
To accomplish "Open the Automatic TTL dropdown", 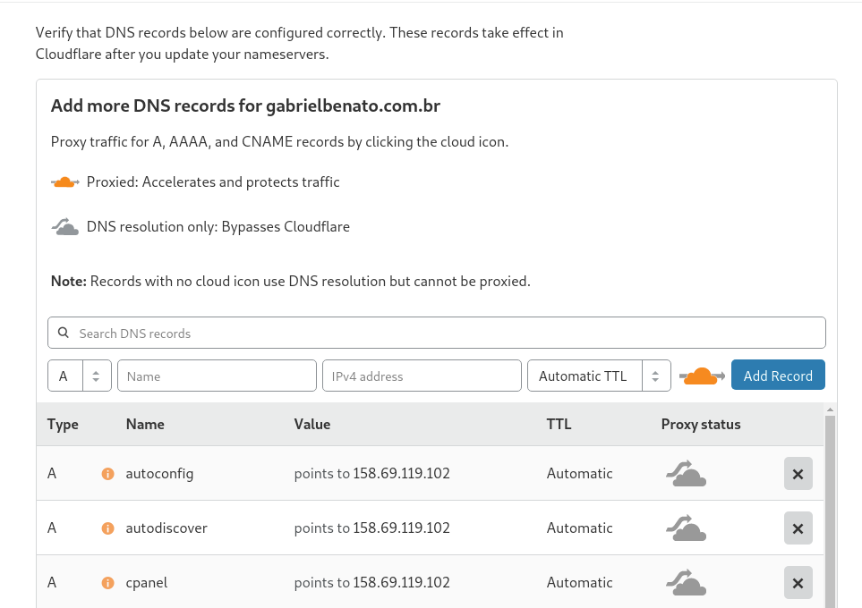I will click(599, 376).
